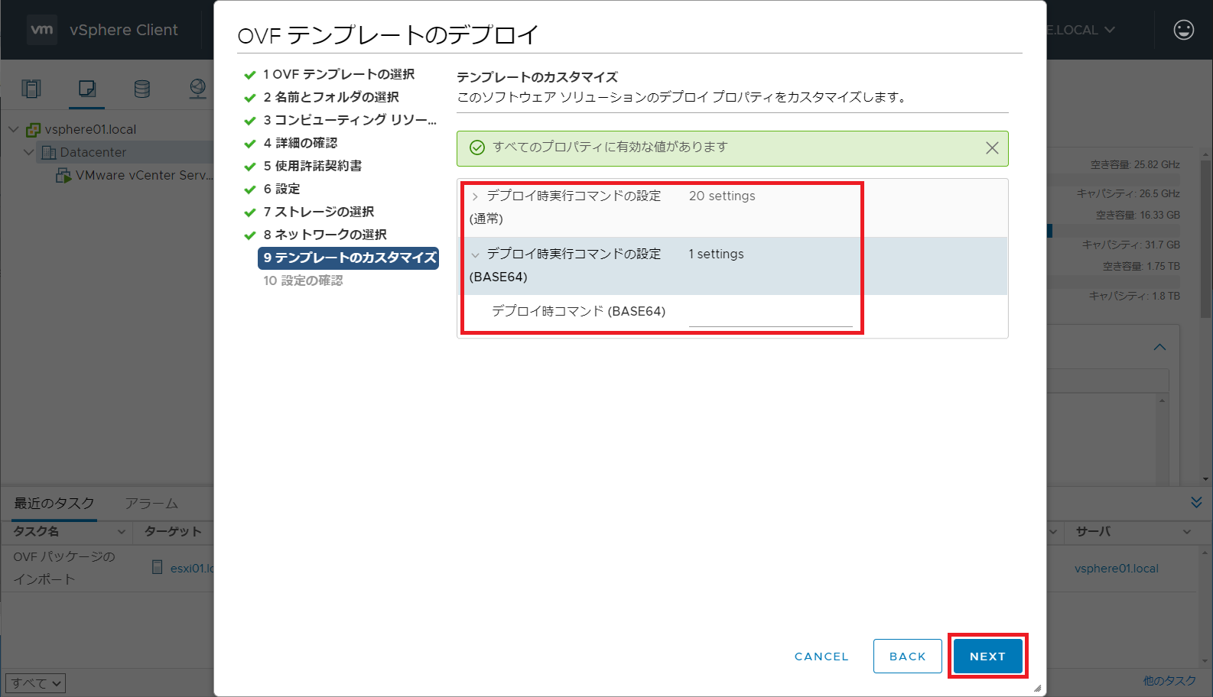
Task: Click the 1 settings label
Action: pos(716,254)
